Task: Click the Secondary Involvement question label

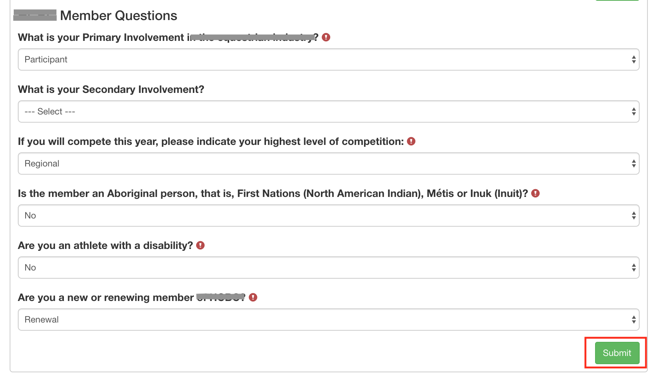Action: [111, 90]
